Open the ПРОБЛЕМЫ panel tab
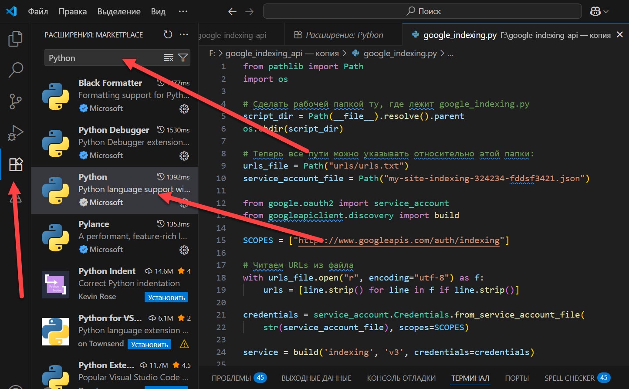The width and height of the screenshot is (629, 389). (x=231, y=378)
